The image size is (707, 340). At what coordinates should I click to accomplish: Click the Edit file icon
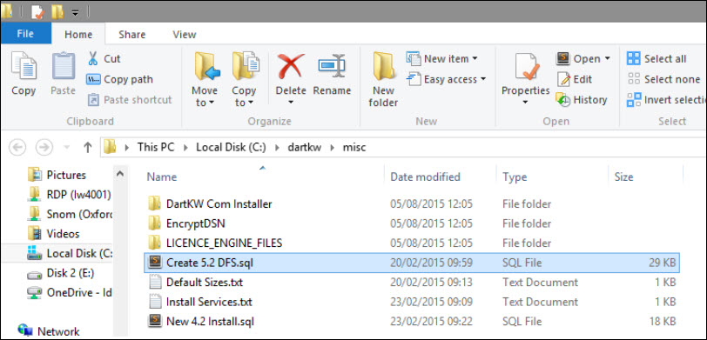point(563,79)
